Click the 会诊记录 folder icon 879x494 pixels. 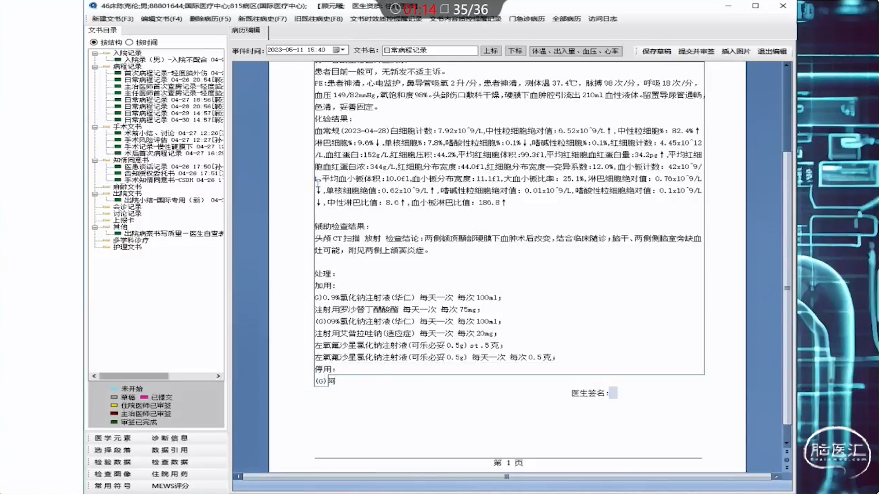(x=106, y=207)
